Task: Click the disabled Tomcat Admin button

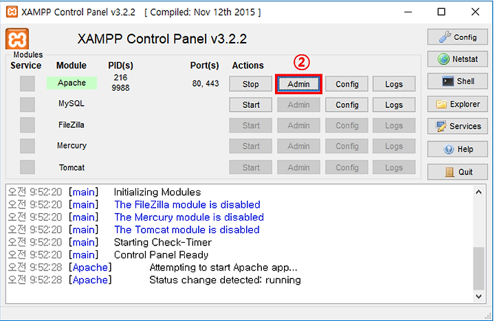Action: tap(298, 167)
